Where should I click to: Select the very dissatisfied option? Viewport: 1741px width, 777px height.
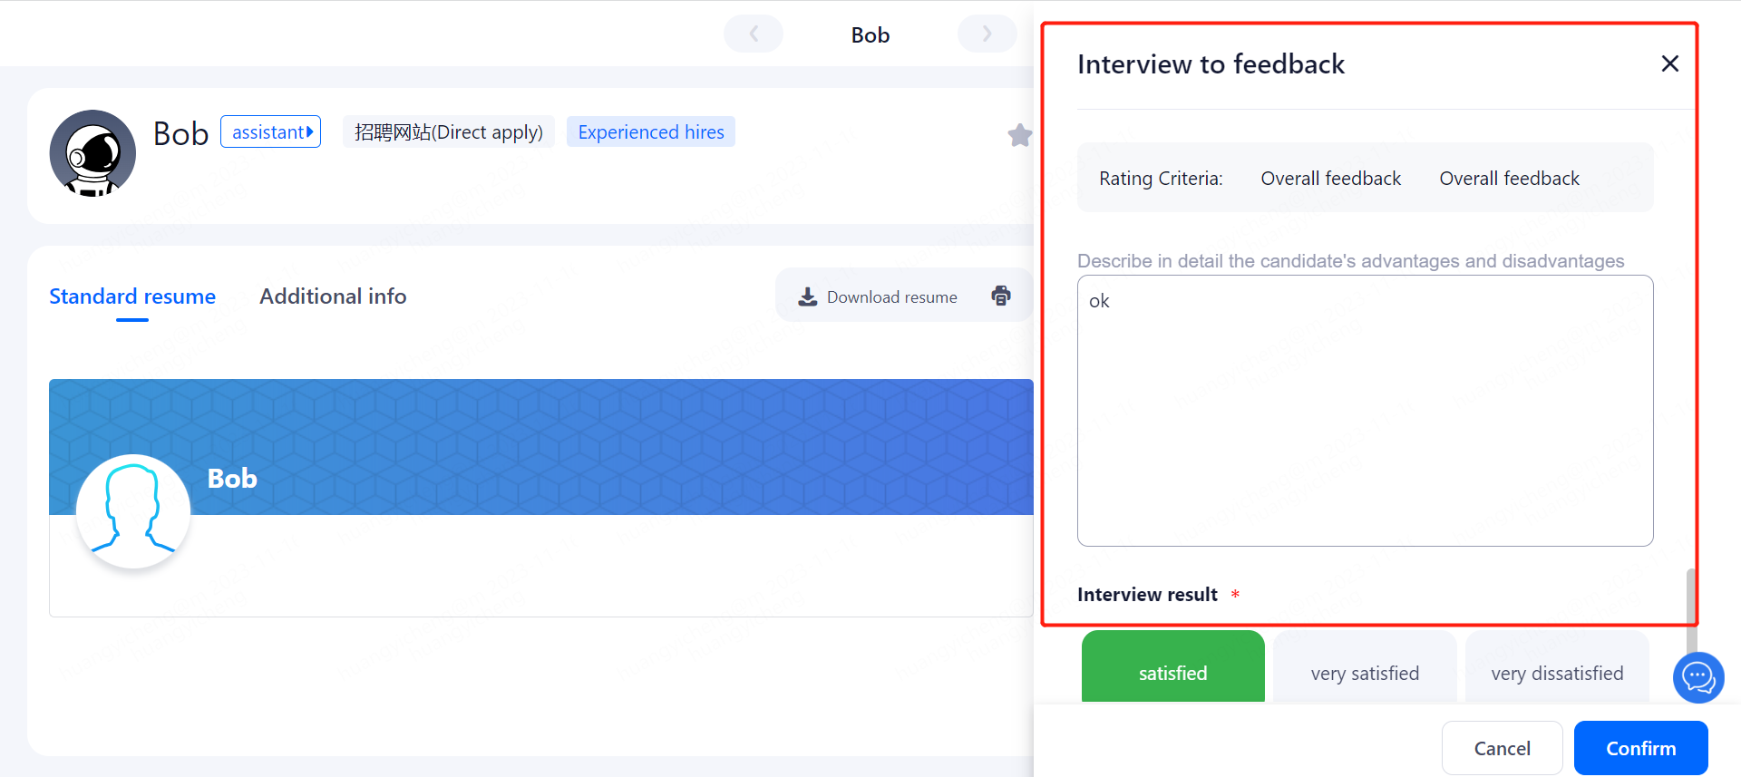[1556, 672]
